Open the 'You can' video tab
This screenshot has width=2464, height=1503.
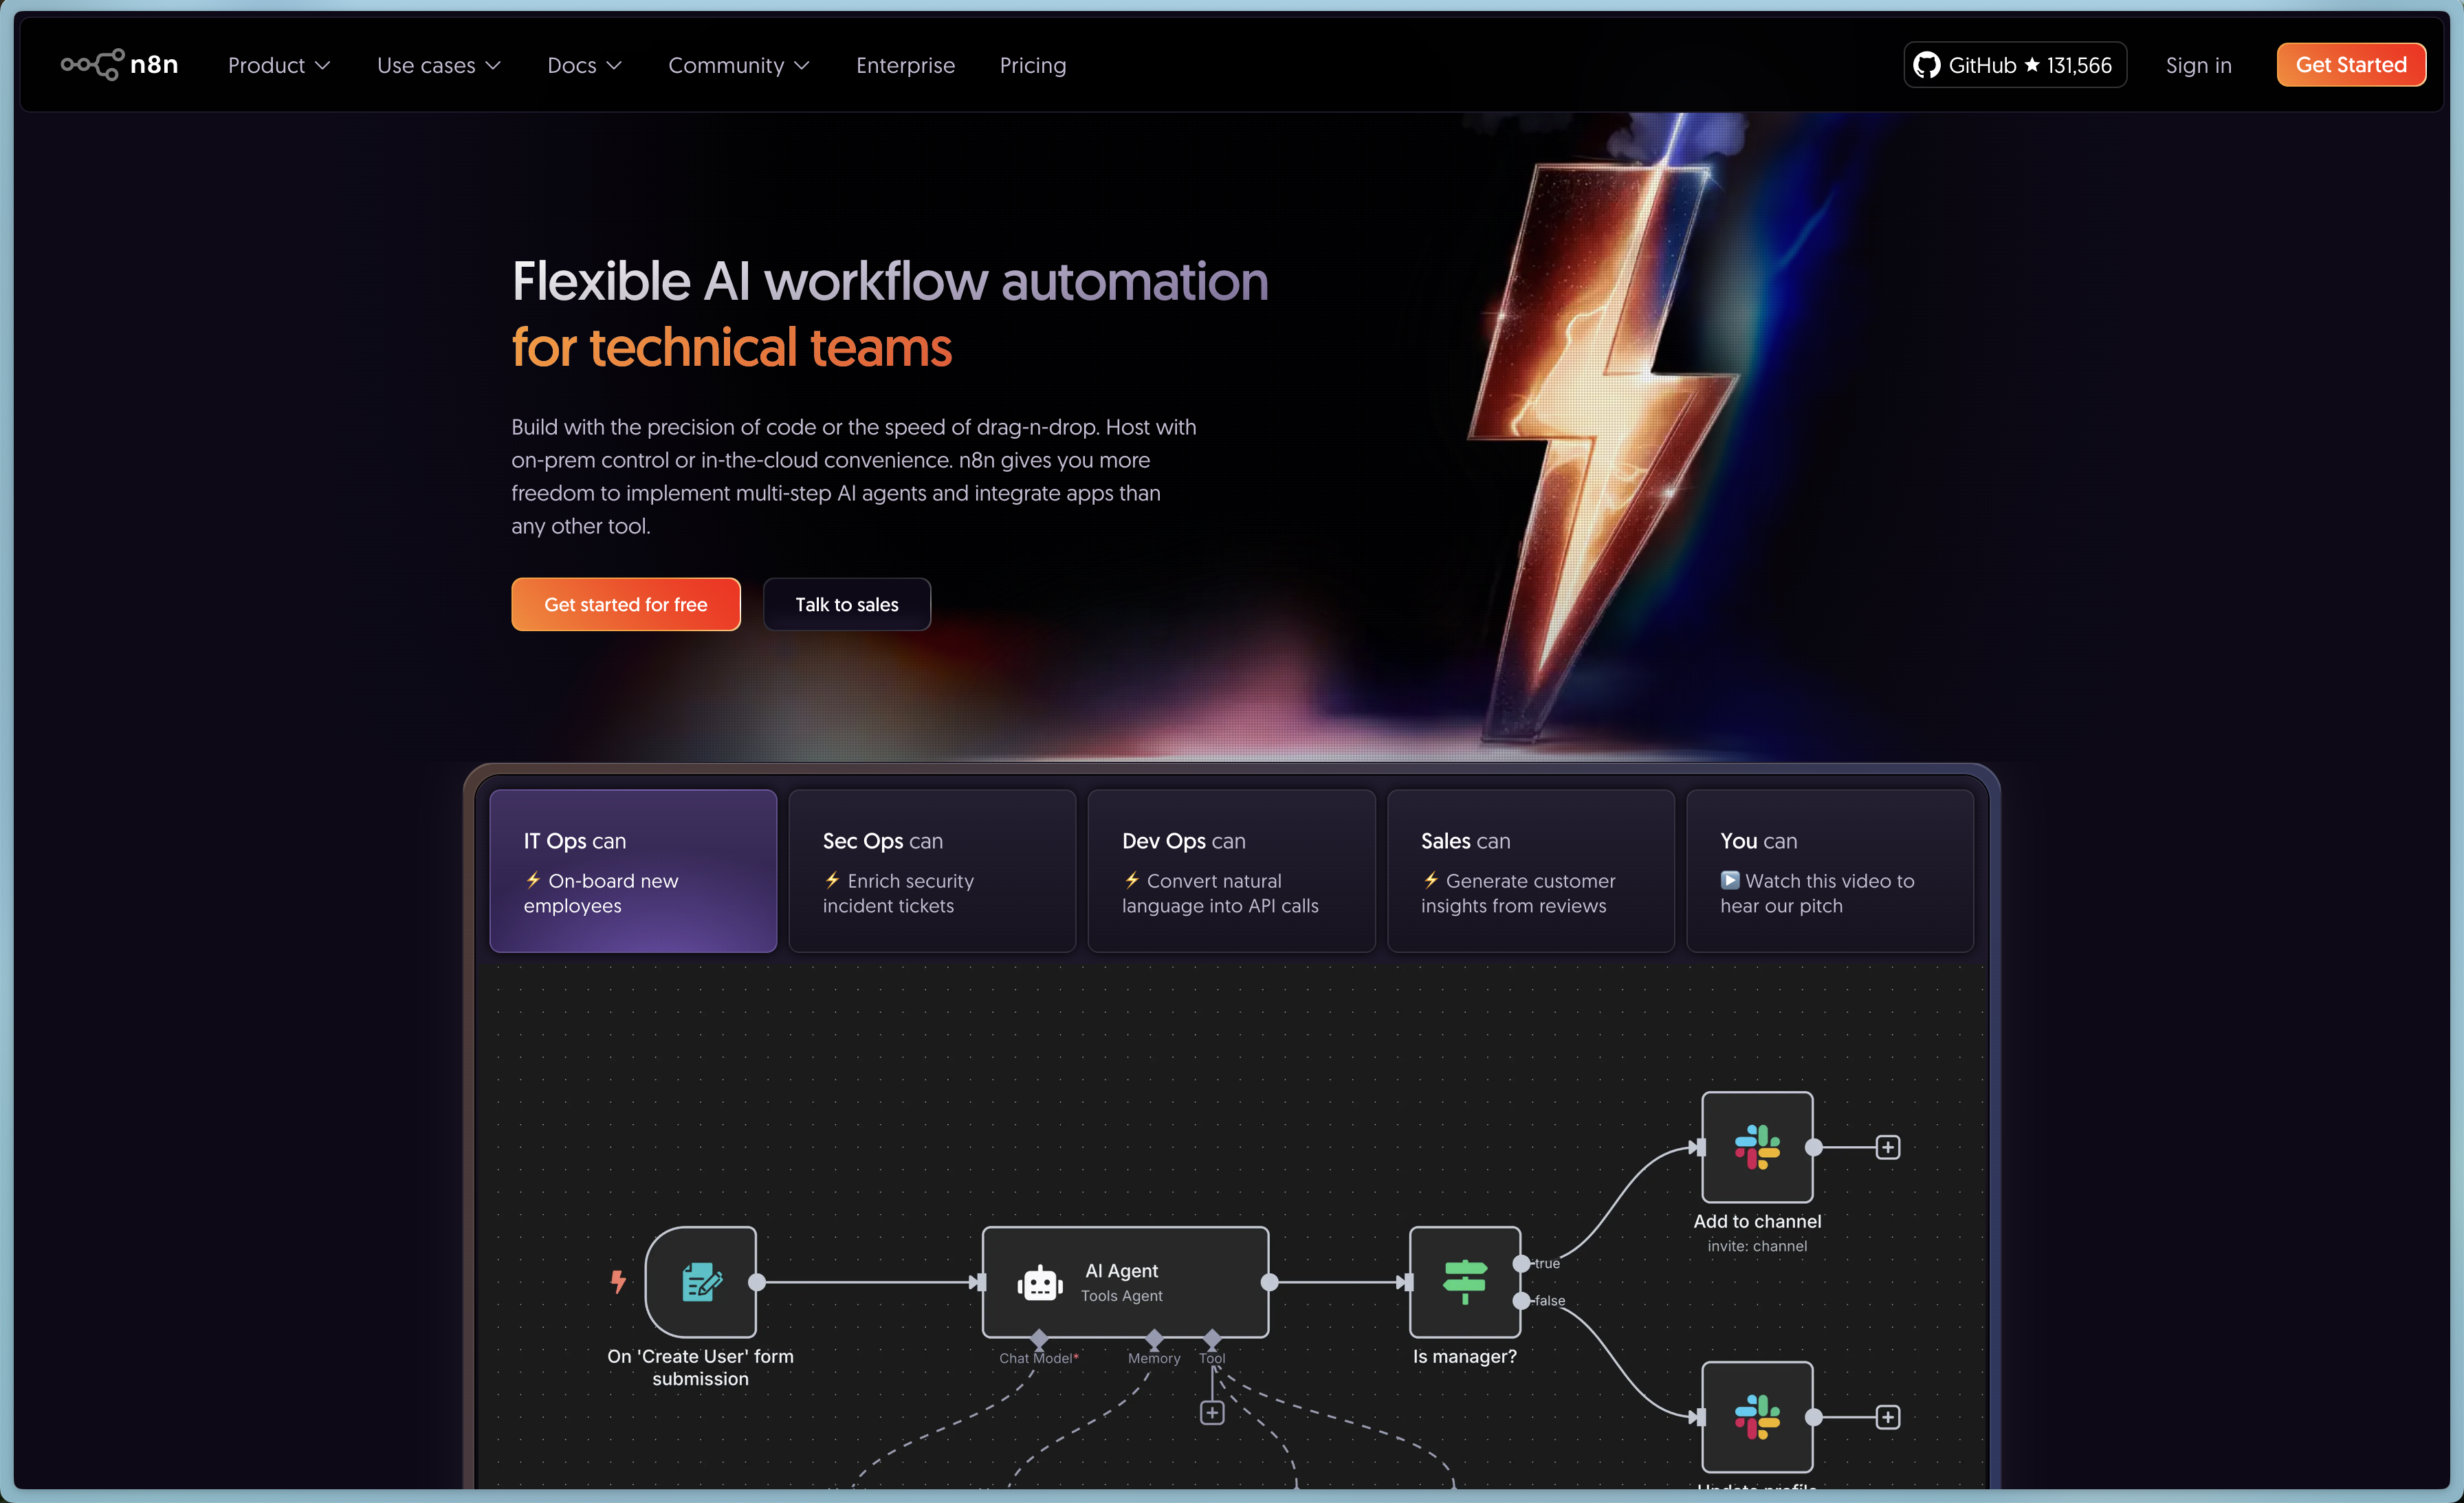point(1829,870)
